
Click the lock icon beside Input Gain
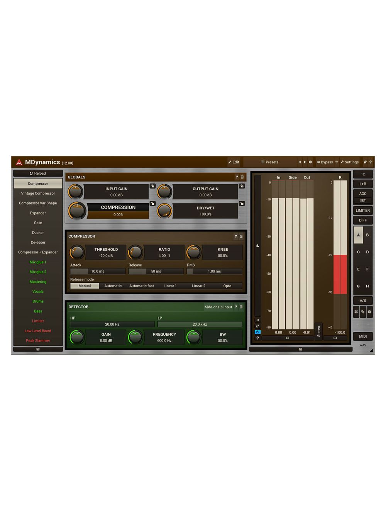(x=153, y=186)
